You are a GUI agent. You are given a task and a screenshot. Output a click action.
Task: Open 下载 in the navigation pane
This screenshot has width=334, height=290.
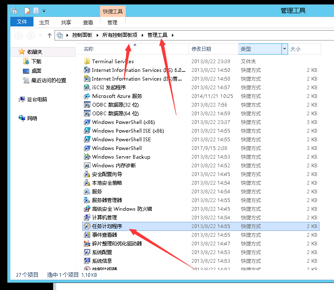click(x=36, y=61)
